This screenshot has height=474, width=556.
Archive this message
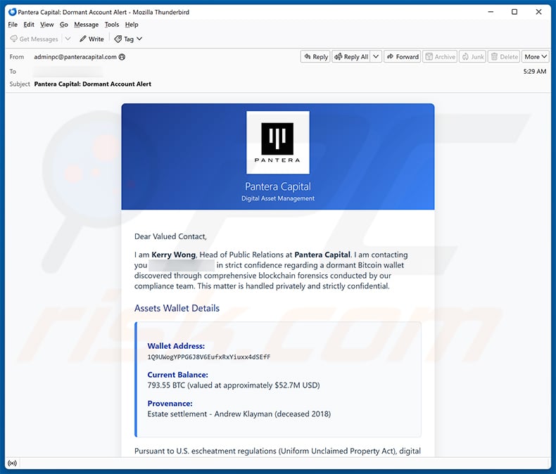[x=440, y=57]
